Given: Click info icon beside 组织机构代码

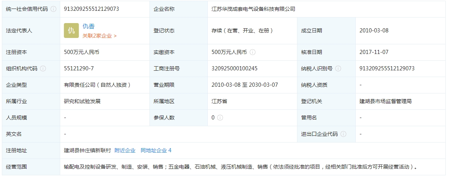Looking at the screenshot, I should (43, 68).
